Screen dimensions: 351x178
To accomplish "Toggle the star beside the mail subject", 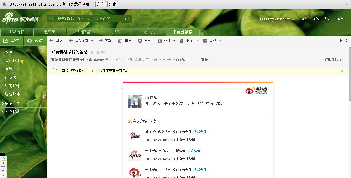I will click(92, 52).
